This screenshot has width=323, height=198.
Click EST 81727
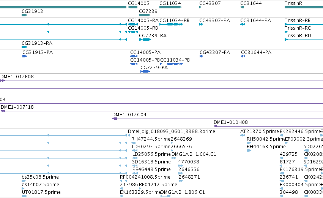[287, 162]
